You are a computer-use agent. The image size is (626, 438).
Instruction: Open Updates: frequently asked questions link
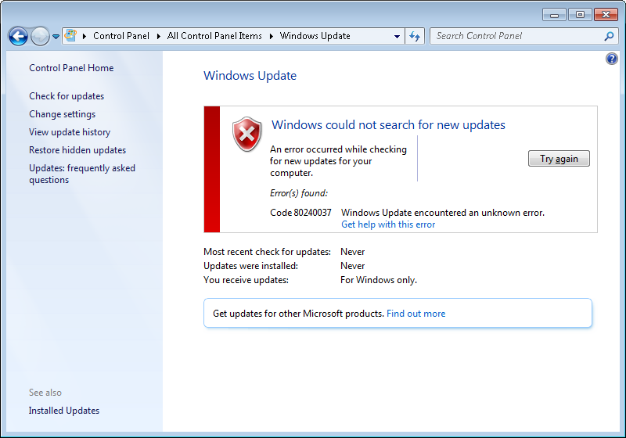[x=82, y=174]
